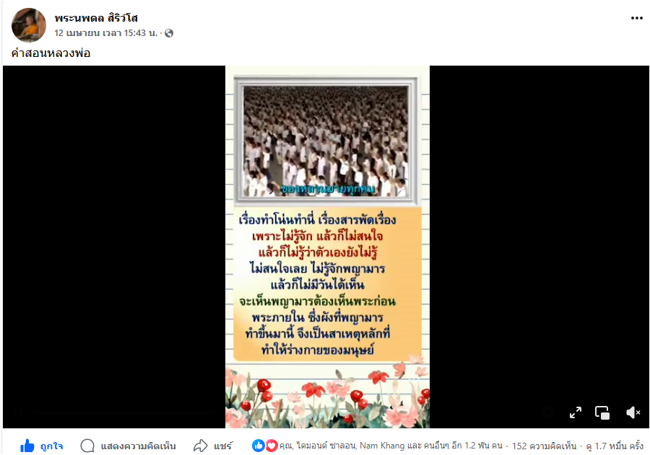Click the share arrow icon
The height and width of the screenshot is (455, 650).
(x=201, y=446)
